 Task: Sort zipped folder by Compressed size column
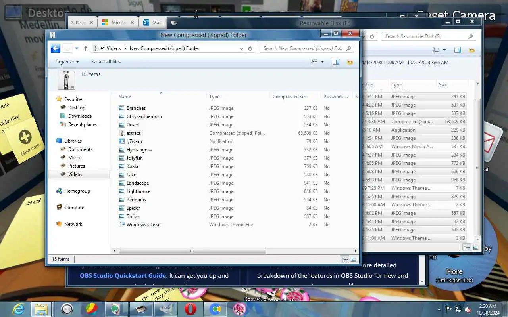pos(290,97)
